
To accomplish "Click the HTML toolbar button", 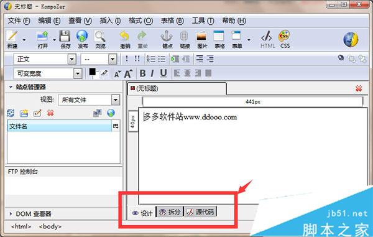I will coord(267,39).
